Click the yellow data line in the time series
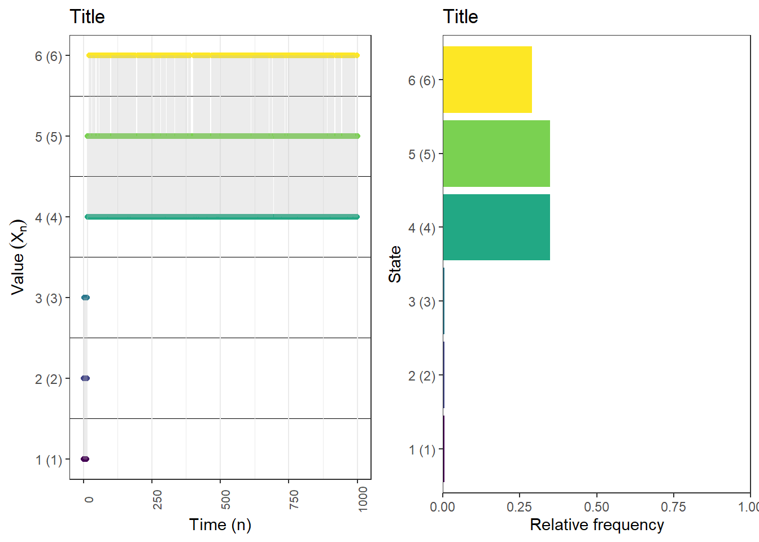759x542 pixels. coord(223,55)
